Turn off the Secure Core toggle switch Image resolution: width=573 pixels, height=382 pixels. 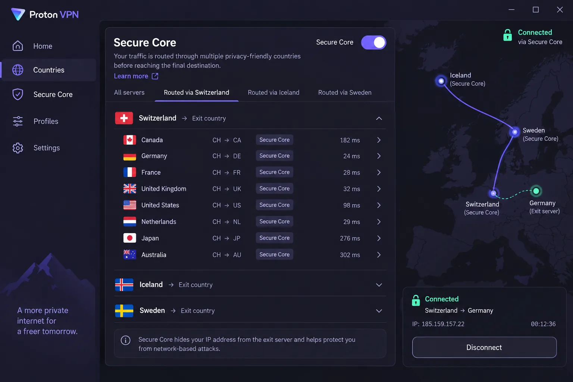point(373,43)
